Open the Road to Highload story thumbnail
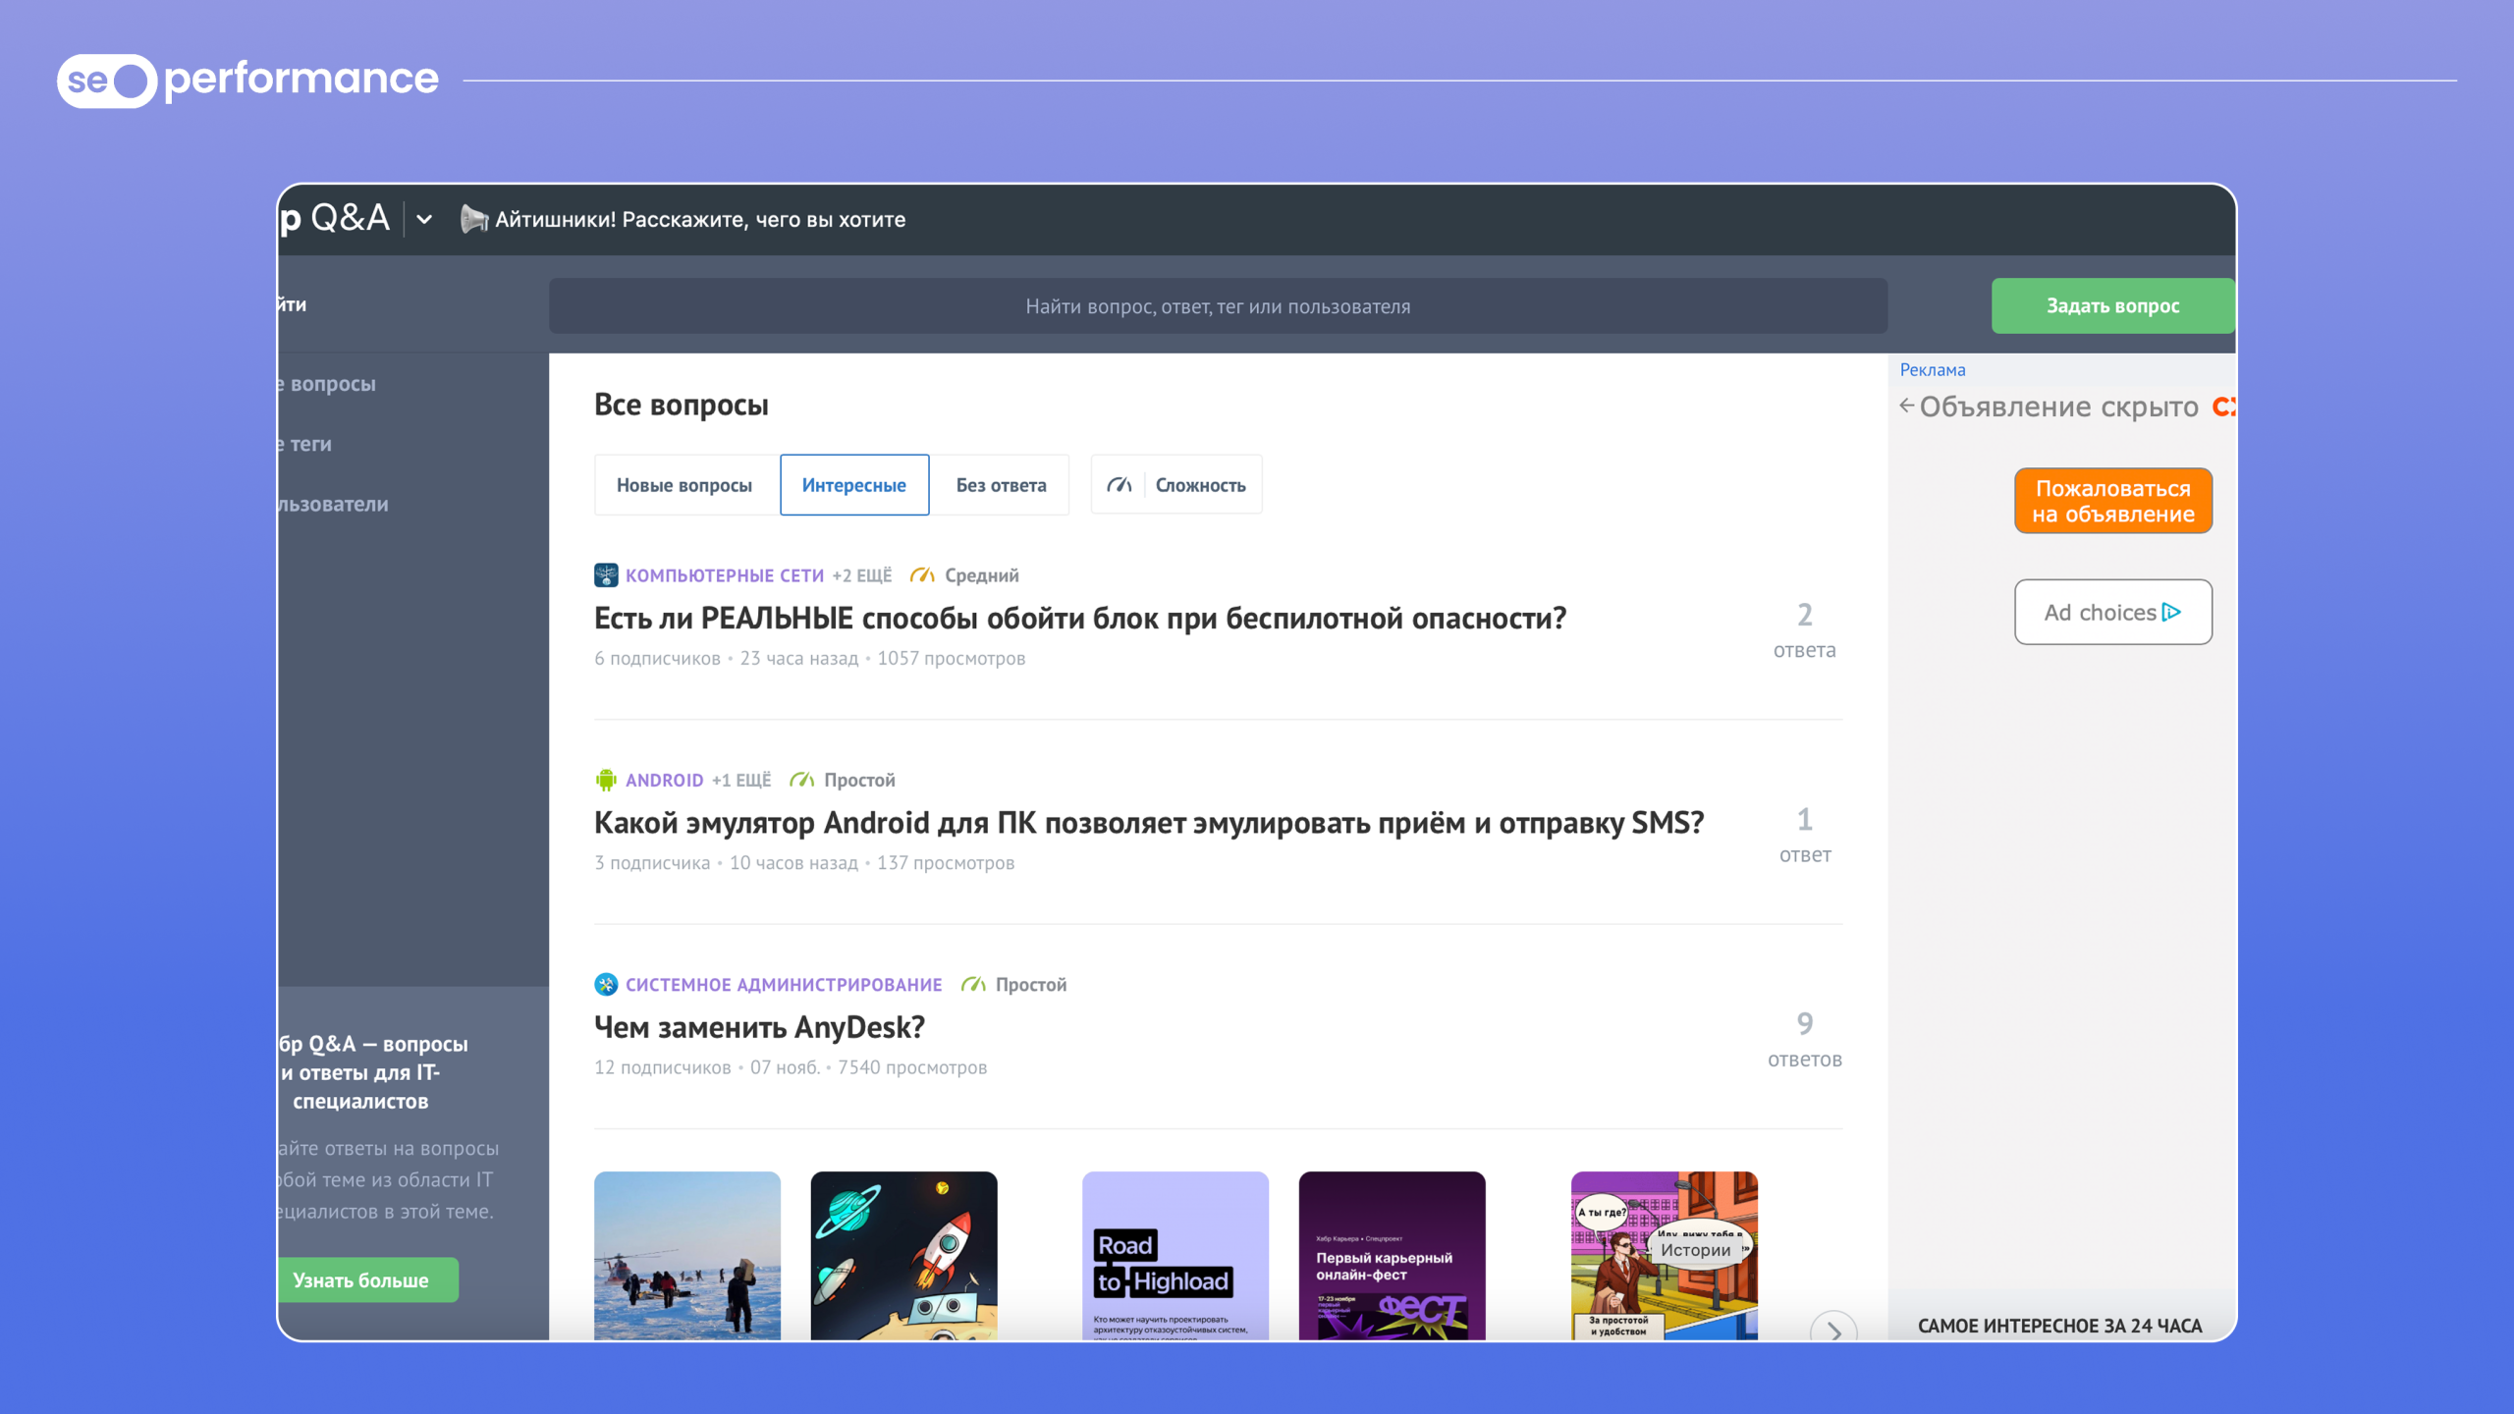 point(1175,1255)
